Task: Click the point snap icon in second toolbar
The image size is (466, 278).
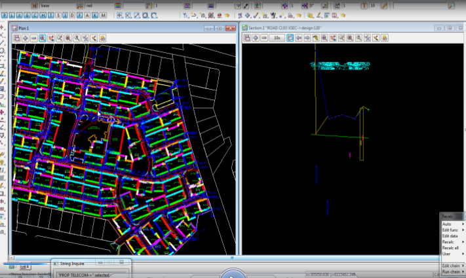Action: coord(119,16)
